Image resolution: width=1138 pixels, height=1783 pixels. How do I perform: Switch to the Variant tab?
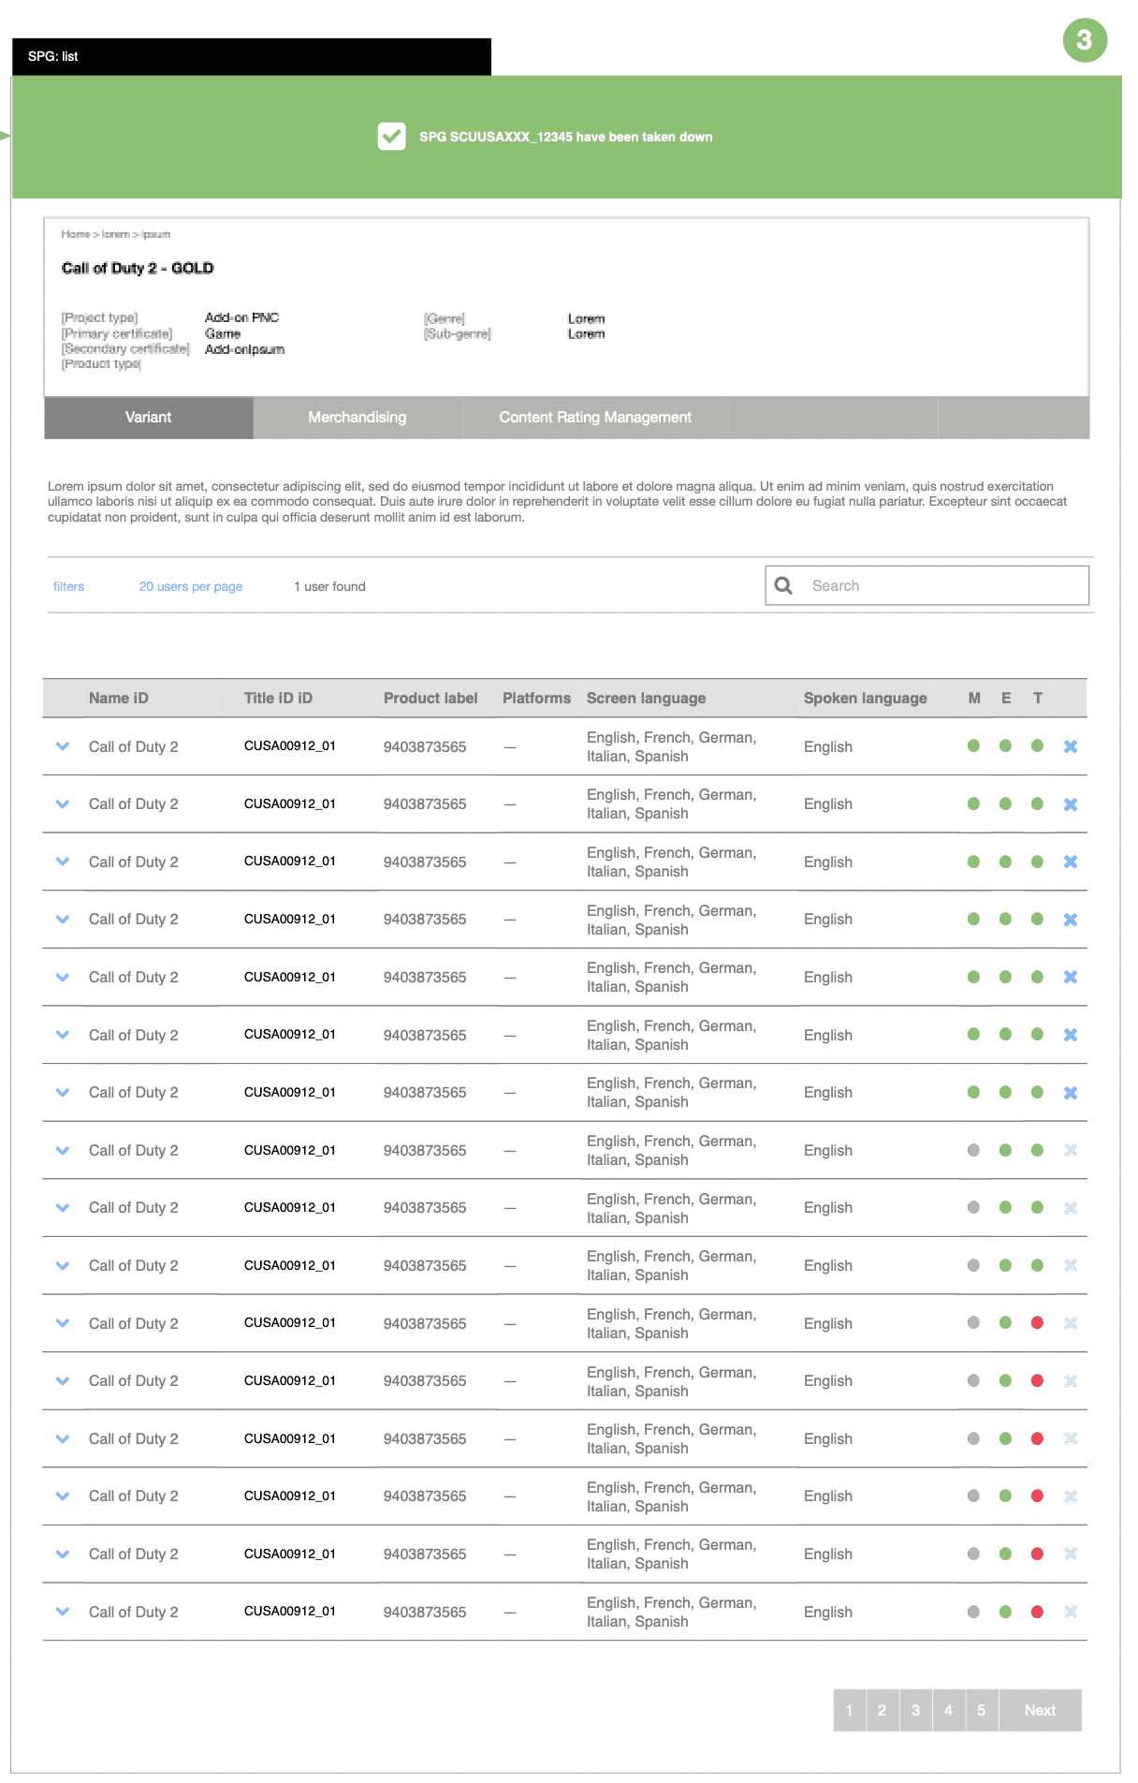coord(149,418)
